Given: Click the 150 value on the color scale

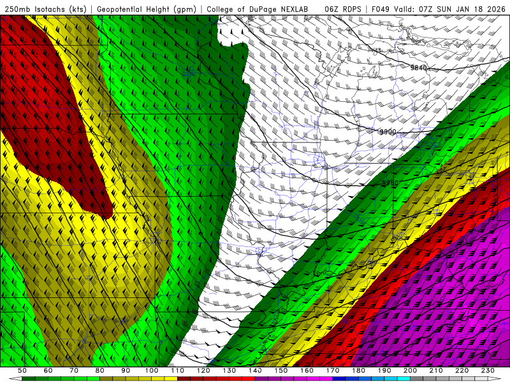Looking at the screenshot, I should (281, 371).
